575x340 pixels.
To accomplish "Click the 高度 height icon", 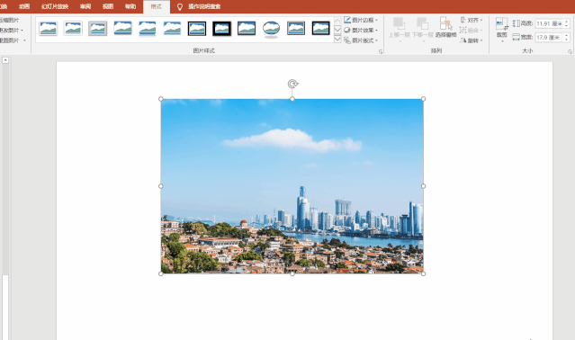I will click(x=516, y=23).
